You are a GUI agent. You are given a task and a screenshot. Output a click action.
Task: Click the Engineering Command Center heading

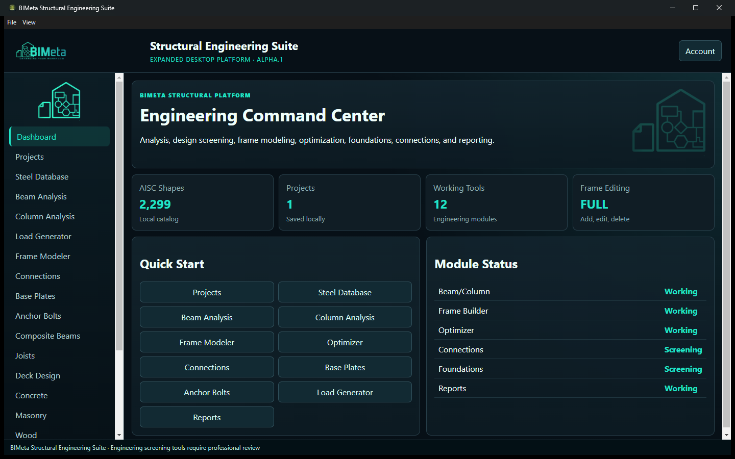[262, 116]
